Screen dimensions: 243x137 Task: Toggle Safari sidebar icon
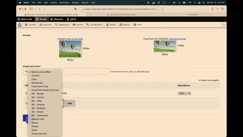click(31, 9)
